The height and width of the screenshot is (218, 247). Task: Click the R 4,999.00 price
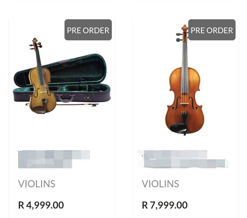pyautogui.click(x=41, y=205)
